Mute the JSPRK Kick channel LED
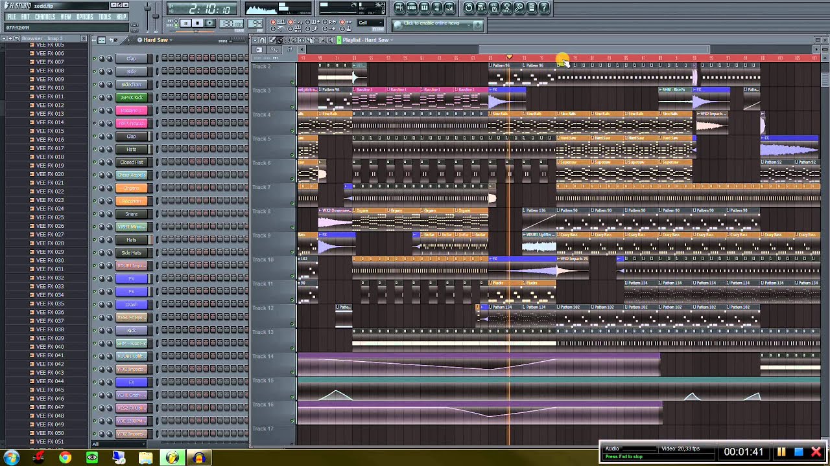This screenshot has height=466, width=830. point(94,98)
